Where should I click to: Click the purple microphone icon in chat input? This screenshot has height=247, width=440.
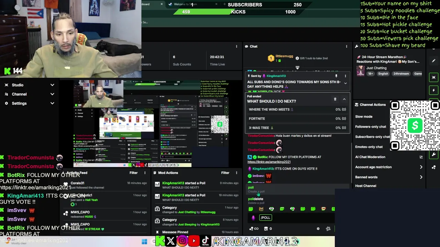pos(253,217)
